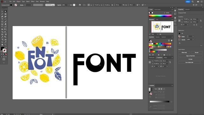Select the Paintbrush tool
The width and height of the screenshot is (204, 115).
click(5, 22)
